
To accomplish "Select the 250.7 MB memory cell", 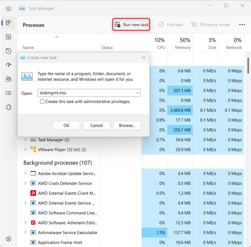I will pyautogui.click(x=180, y=130).
